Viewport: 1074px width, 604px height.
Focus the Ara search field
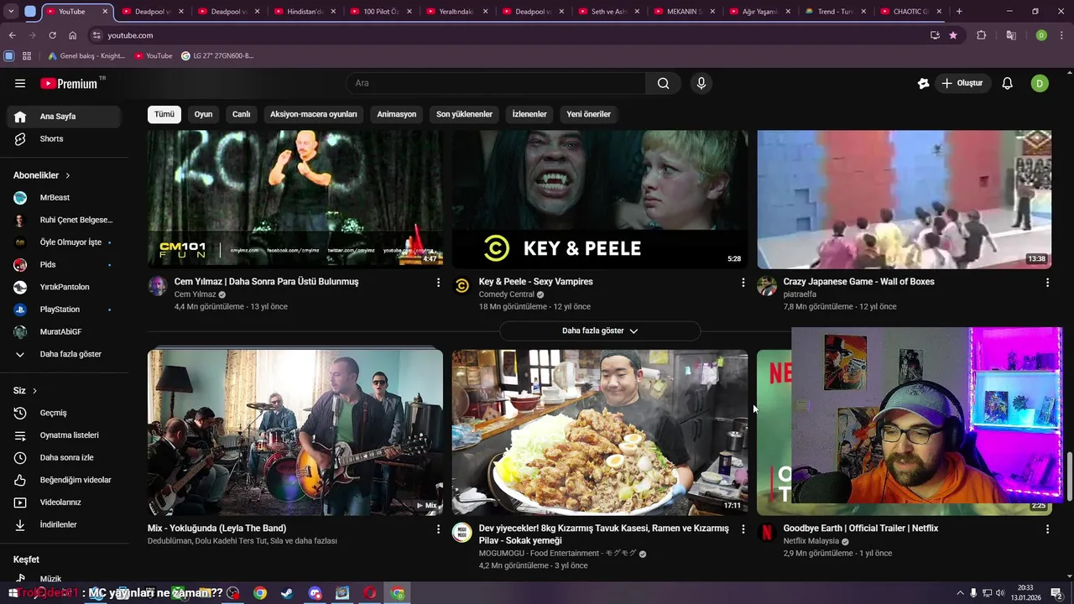pos(496,83)
